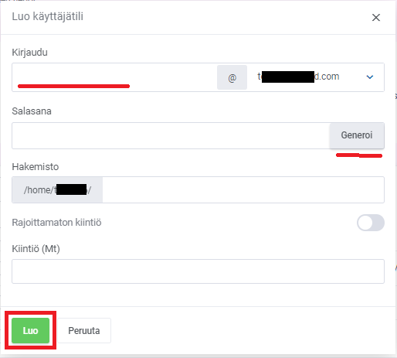The image size is (397, 358).
Task: Focus the Hakemisto directory input
Action: 243,190
